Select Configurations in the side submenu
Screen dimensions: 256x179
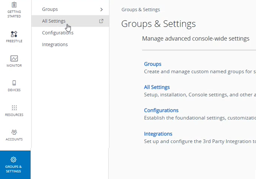click(x=58, y=33)
